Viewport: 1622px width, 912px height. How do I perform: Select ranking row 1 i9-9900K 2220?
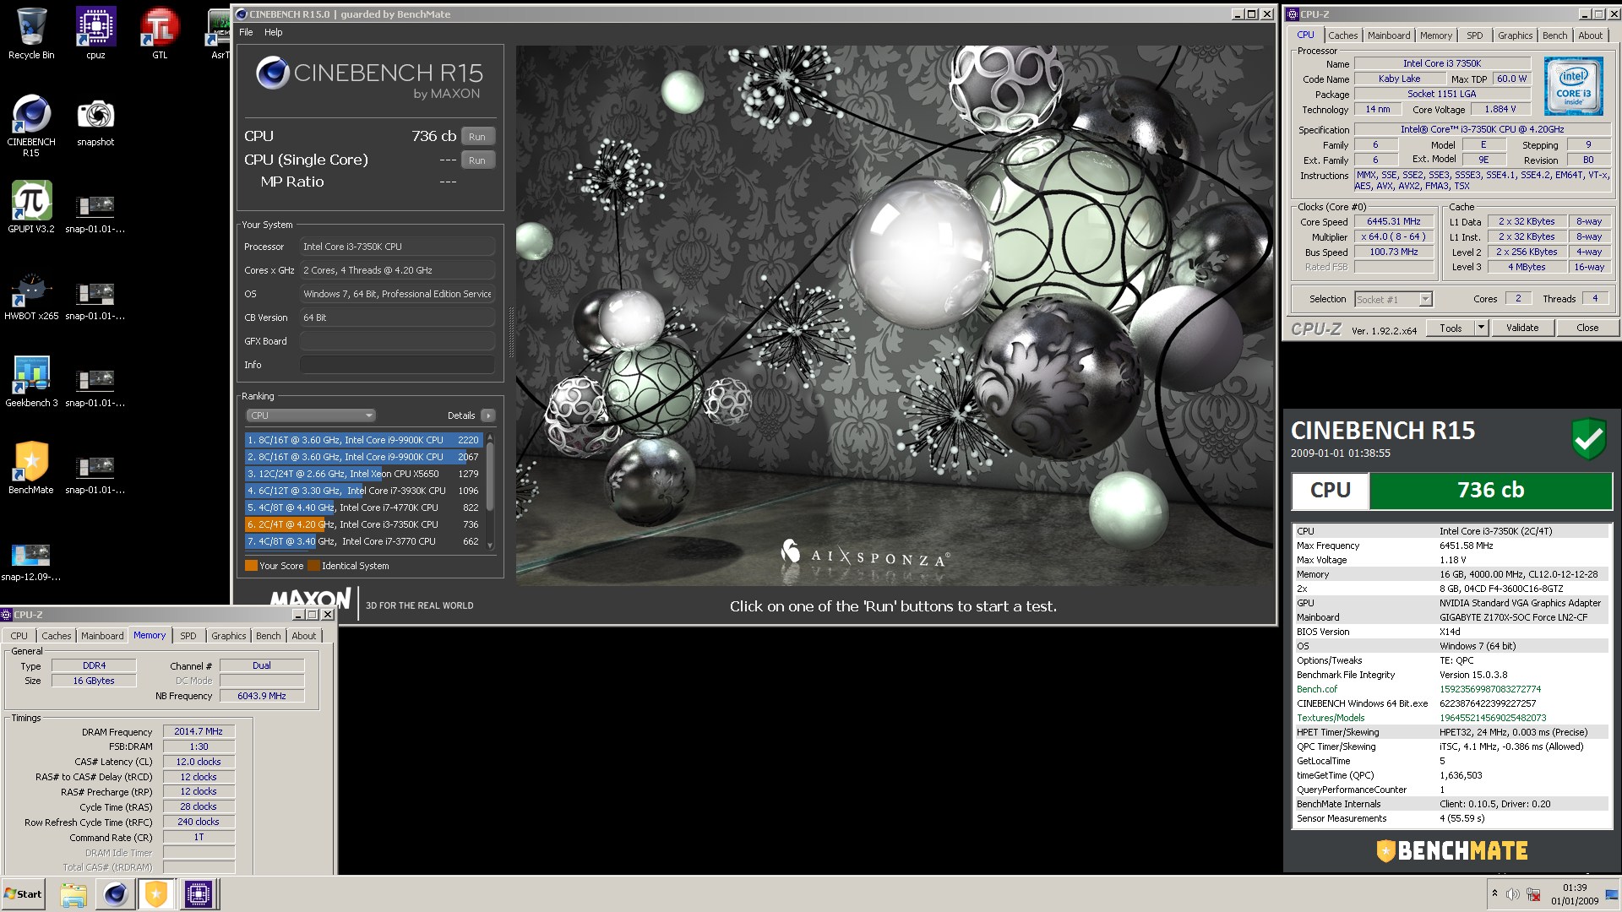pyautogui.click(x=363, y=440)
